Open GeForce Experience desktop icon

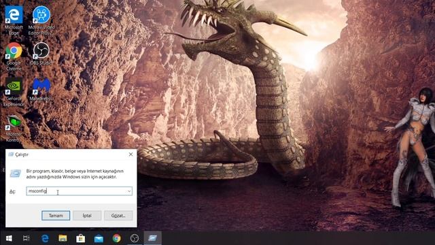14,92
